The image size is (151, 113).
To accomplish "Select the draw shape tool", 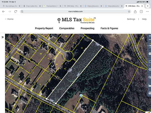I will 150,62.
